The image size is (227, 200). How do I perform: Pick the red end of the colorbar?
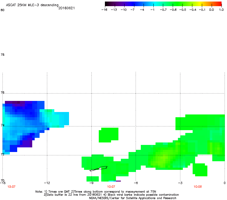point(219,4)
